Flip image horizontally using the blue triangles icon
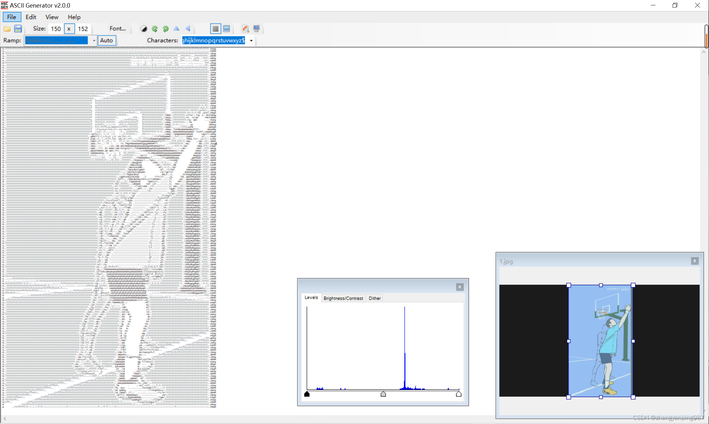The width and height of the screenshot is (709, 424). pyautogui.click(x=177, y=29)
